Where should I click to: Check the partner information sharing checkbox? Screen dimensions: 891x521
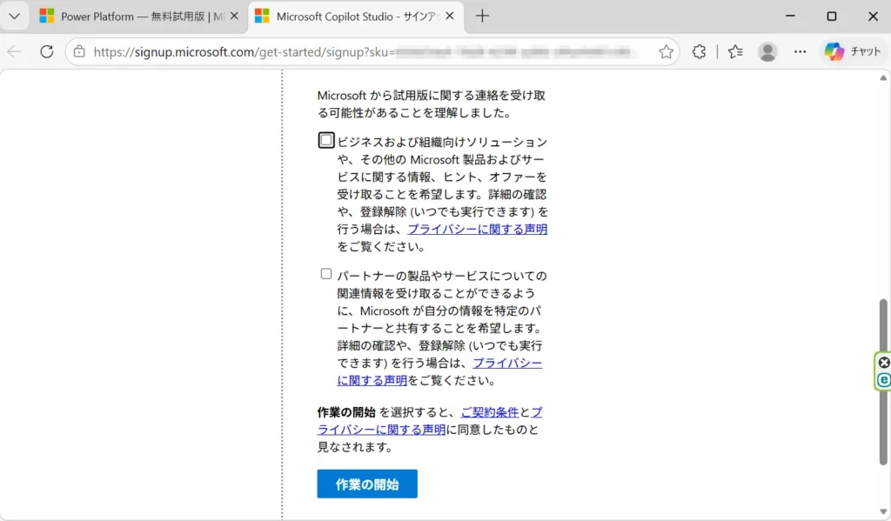pyautogui.click(x=326, y=274)
